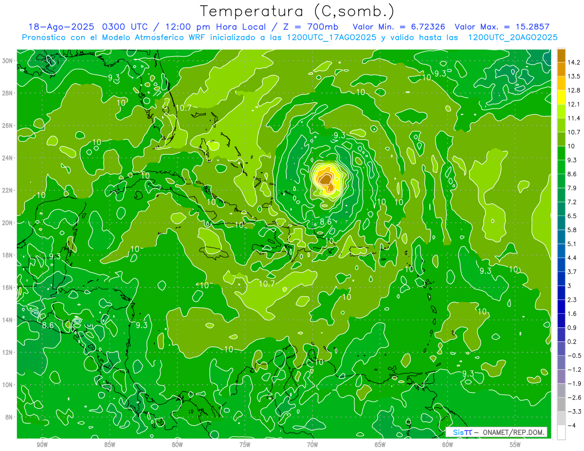This screenshot has width=584, height=451.
Task: Click the 16N latitude label
Action: click(x=7, y=288)
